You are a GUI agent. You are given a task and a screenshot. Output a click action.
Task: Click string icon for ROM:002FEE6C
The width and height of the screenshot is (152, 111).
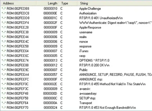point(4,56)
